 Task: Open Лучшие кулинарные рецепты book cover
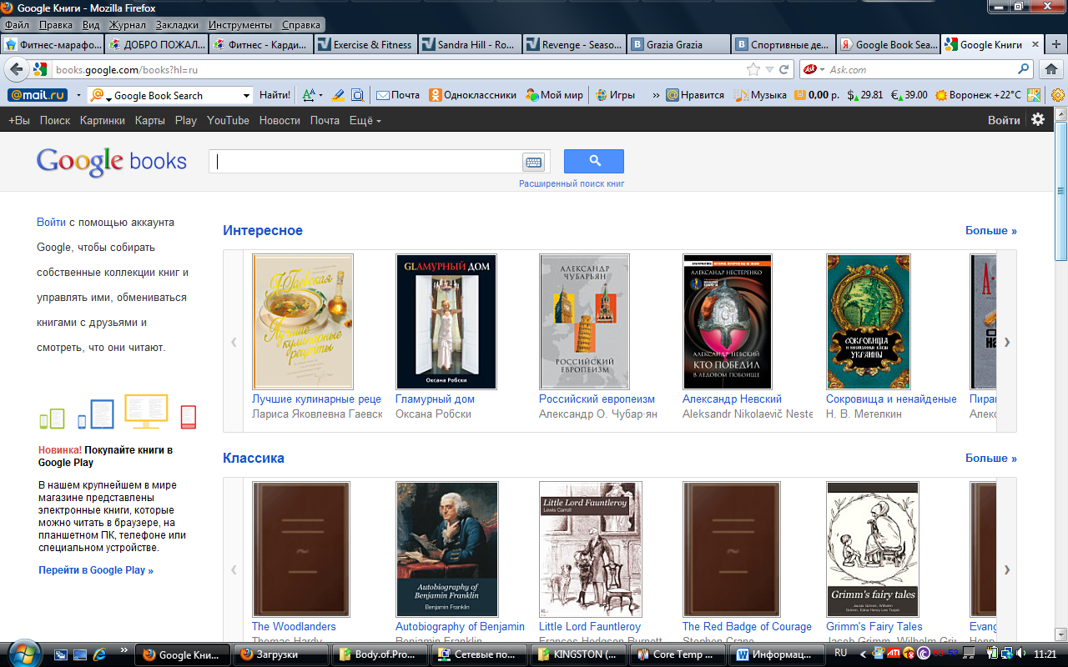303,322
